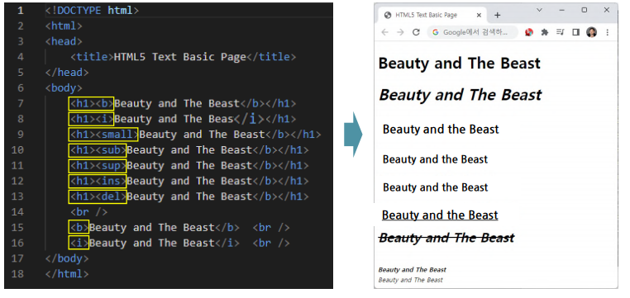Viewport: 630px width, 298px height.
Task: Reload the page in Chrome
Action: pyautogui.click(x=416, y=32)
